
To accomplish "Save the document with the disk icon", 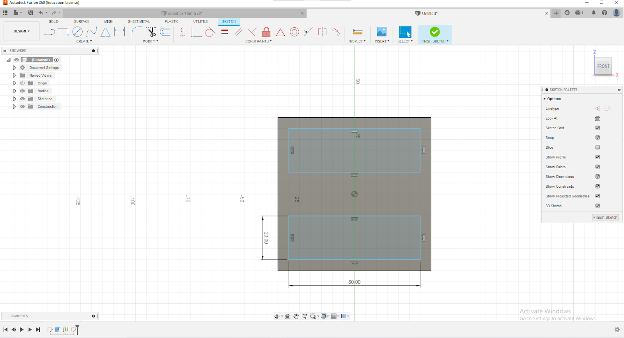I will click(30, 13).
